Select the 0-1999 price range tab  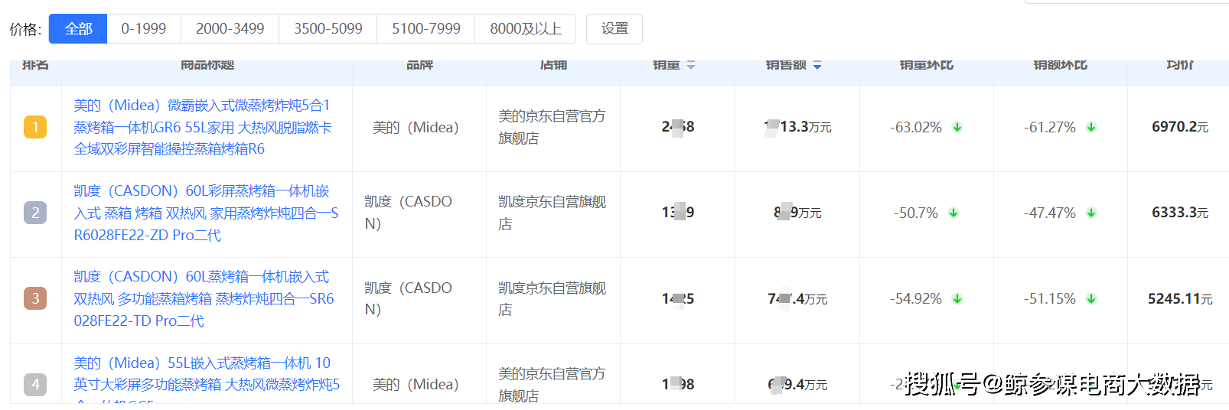[x=144, y=29]
